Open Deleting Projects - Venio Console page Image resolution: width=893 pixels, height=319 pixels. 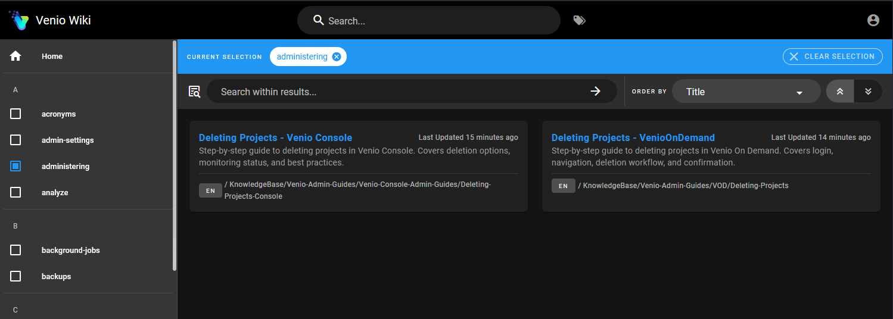tap(275, 137)
